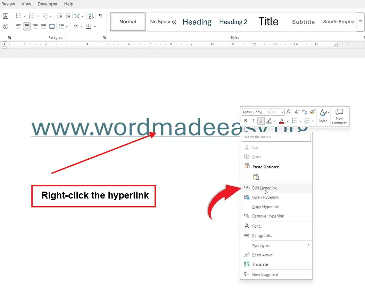Click Format Painter in mini toolbar

tap(312, 112)
